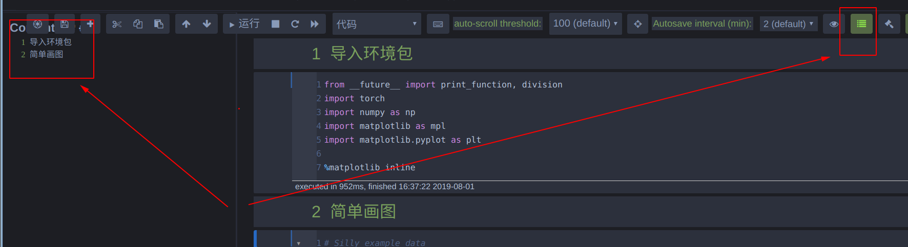This screenshot has width=908, height=247.
Task: Click the gavel hammer icon button
Action: [x=889, y=24]
